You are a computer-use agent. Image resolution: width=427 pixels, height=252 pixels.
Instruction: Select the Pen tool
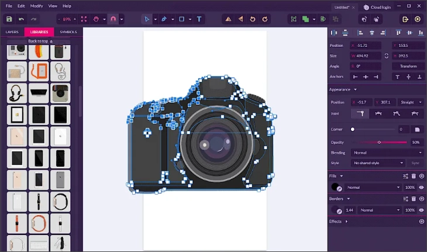164,19
